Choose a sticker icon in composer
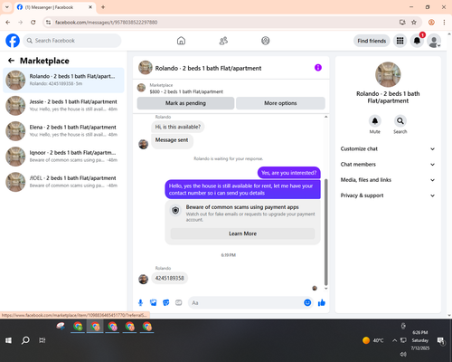The image size is (452, 362). tap(166, 302)
